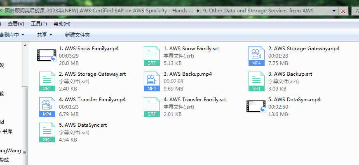Select file name '2. AWS Storage Gateway.srt'
359x165 pixels.
tap(92, 74)
